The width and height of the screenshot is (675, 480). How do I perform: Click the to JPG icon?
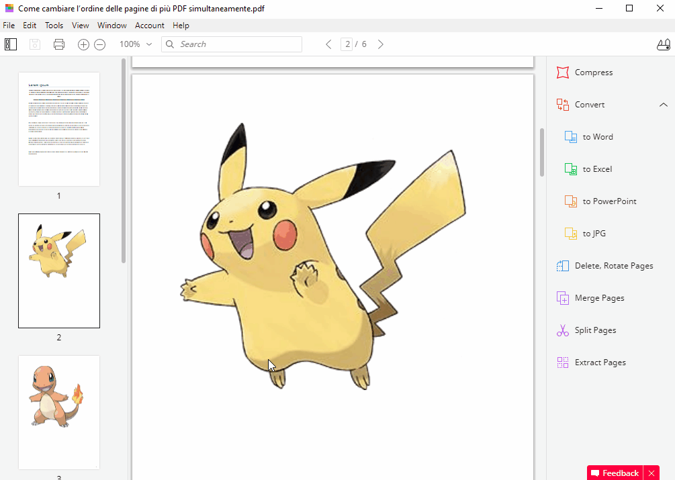(x=571, y=234)
